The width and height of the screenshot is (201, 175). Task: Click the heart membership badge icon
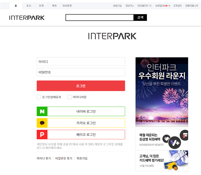[166, 139]
